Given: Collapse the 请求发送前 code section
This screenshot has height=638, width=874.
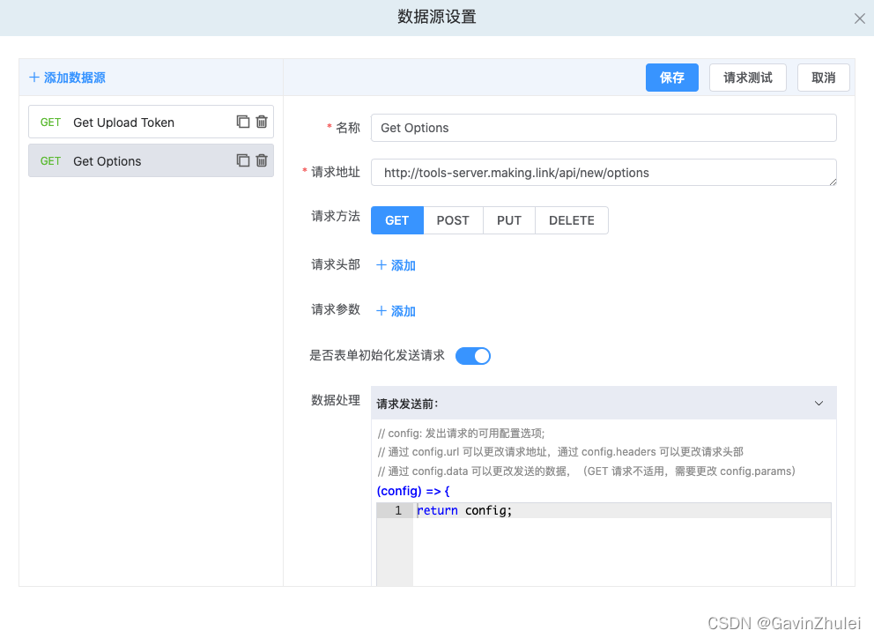Looking at the screenshot, I should click(x=819, y=402).
